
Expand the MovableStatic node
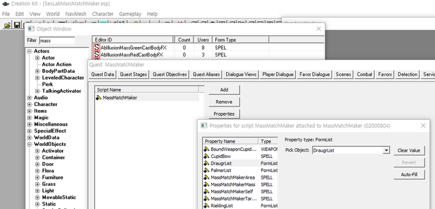[37, 197]
